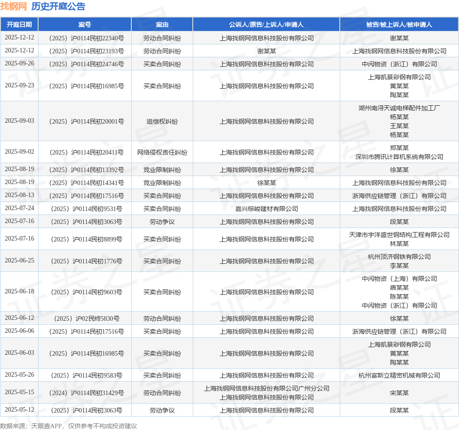Click defendant 湖州南浔天诚电梯配件加工厂
The height and width of the screenshot is (430, 459).
pos(399,108)
